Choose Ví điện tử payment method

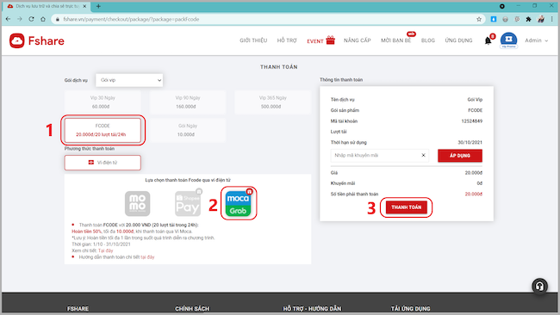click(x=103, y=163)
